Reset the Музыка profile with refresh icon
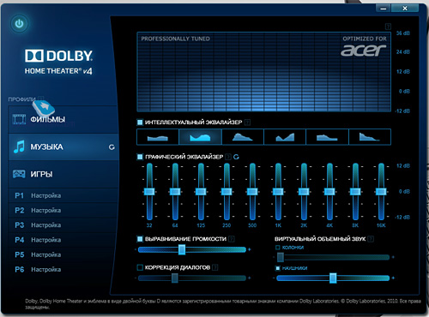429x317 pixels. pyautogui.click(x=112, y=147)
